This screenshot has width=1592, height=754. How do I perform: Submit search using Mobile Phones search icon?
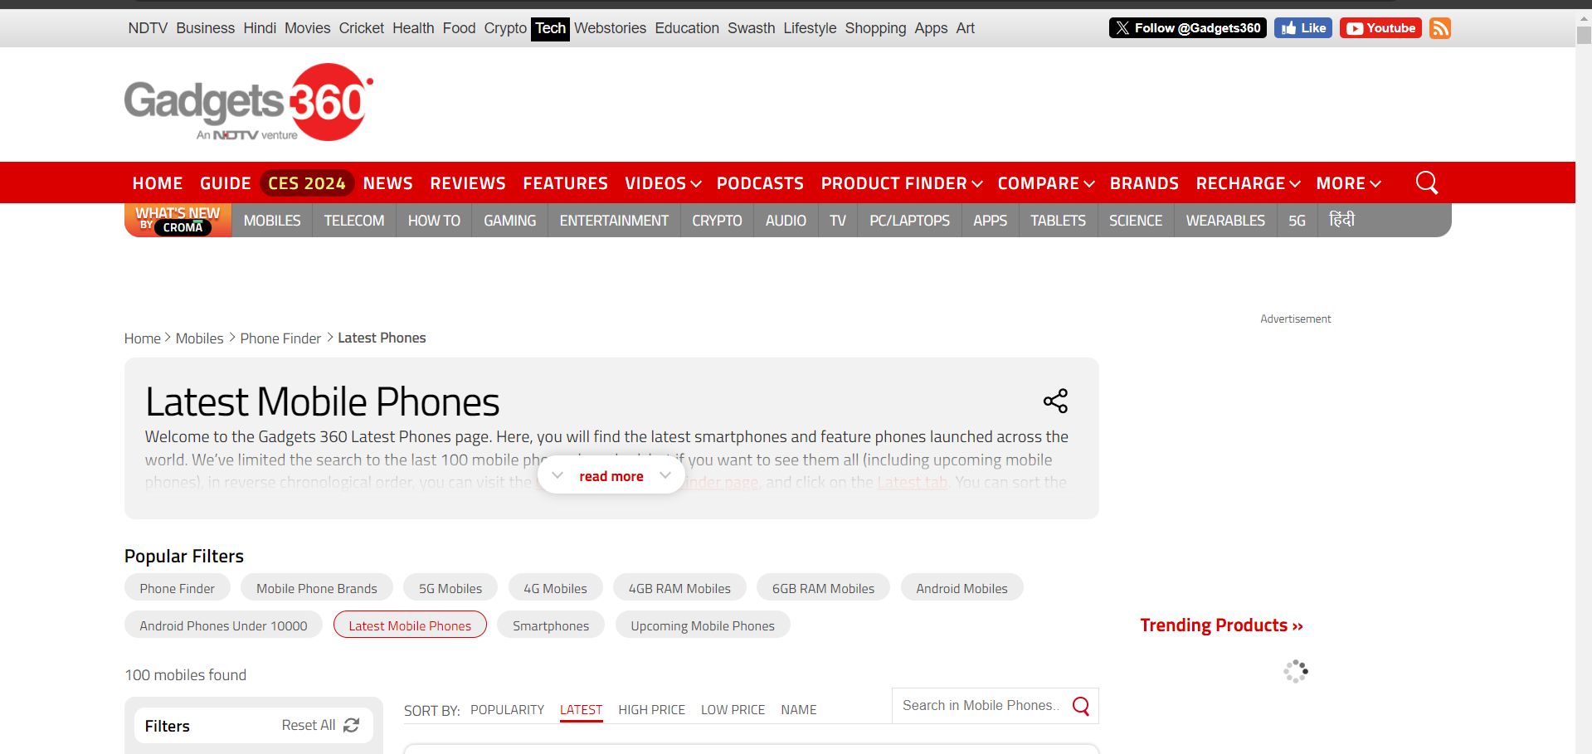point(1081,706)
